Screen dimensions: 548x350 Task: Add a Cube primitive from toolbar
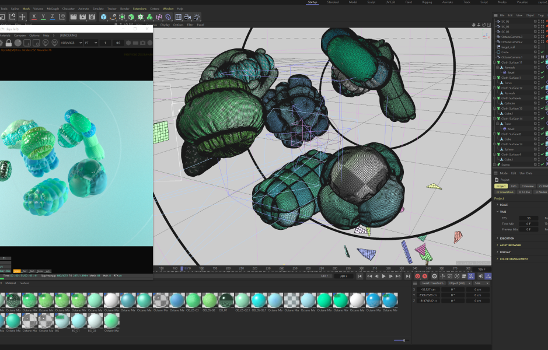103,17
